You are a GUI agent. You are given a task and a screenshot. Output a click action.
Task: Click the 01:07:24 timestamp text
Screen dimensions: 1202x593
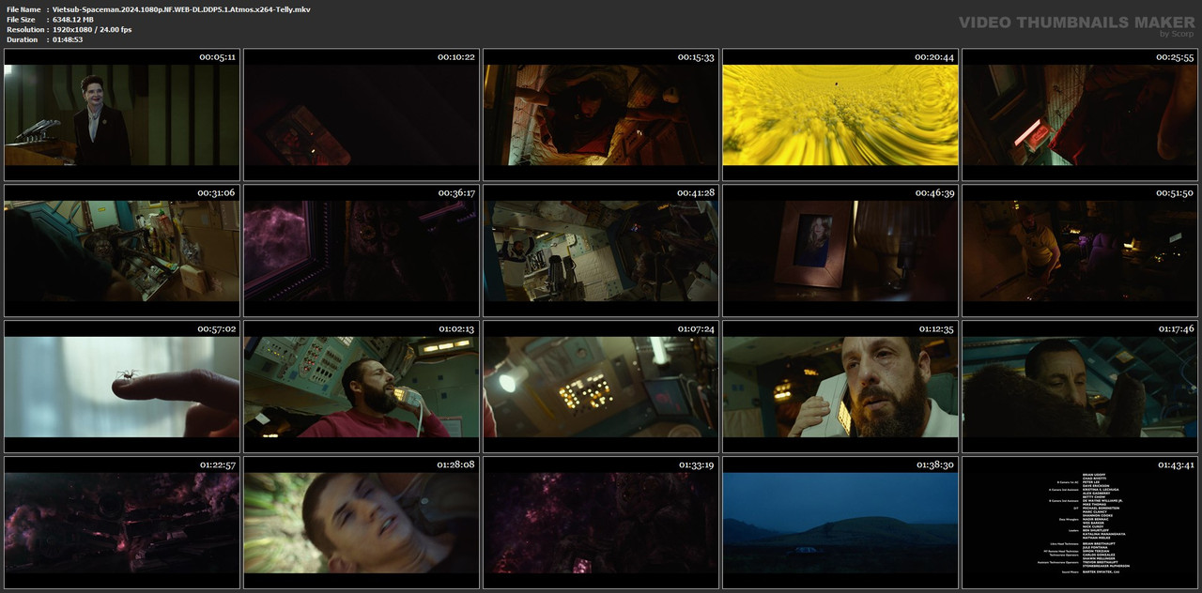[696, 329]
